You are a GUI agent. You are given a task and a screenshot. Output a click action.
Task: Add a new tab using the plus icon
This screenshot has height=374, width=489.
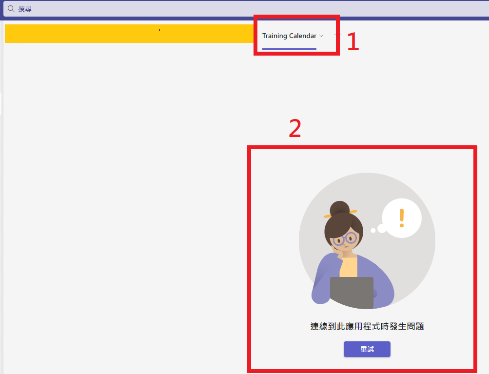point(337,35)
